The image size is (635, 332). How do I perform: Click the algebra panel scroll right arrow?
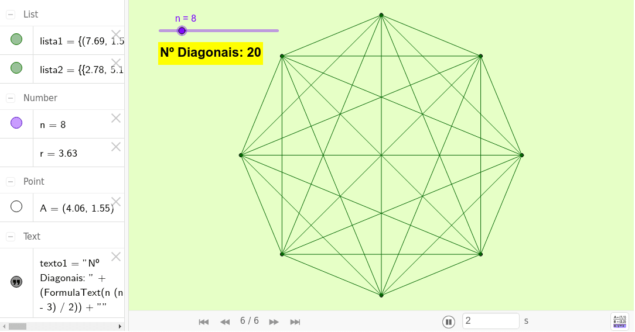[x=120, y=326]
